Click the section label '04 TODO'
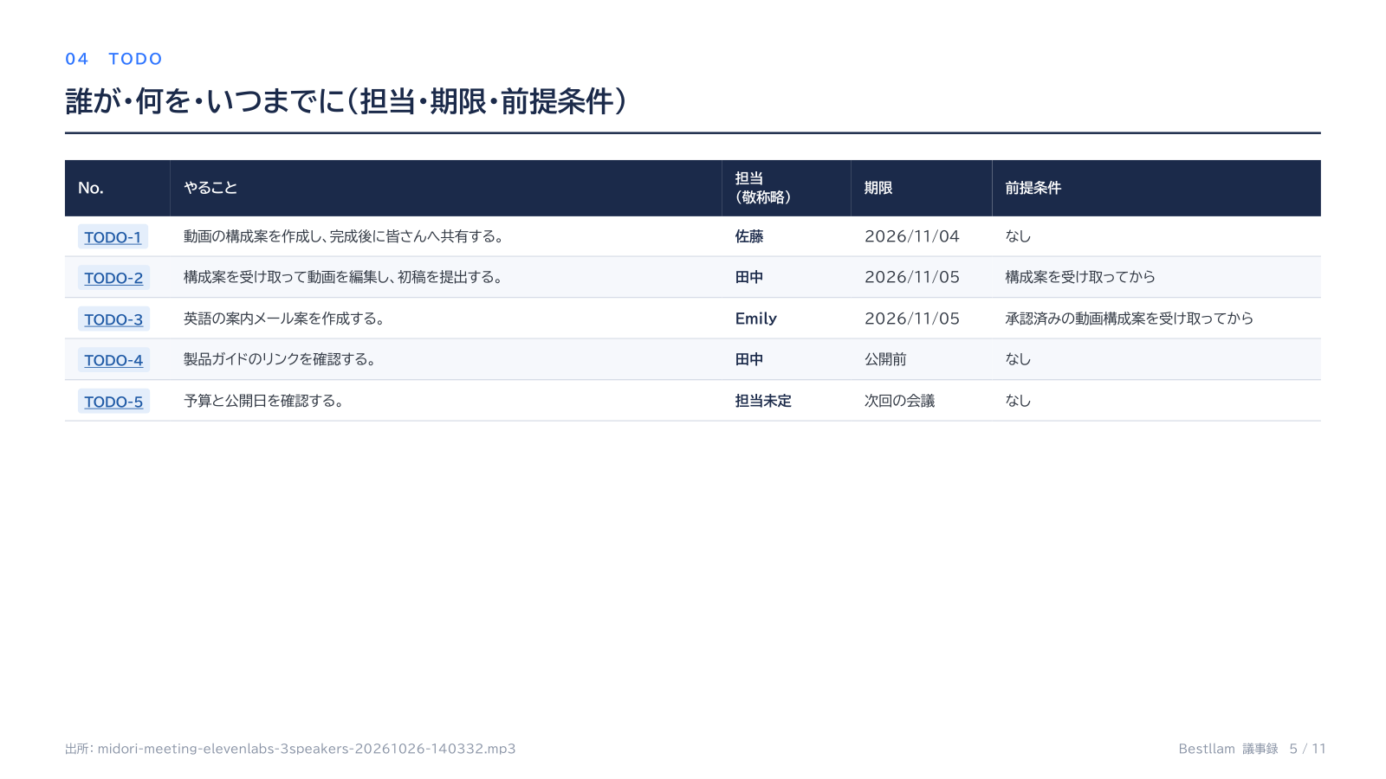 click(113, 59)
